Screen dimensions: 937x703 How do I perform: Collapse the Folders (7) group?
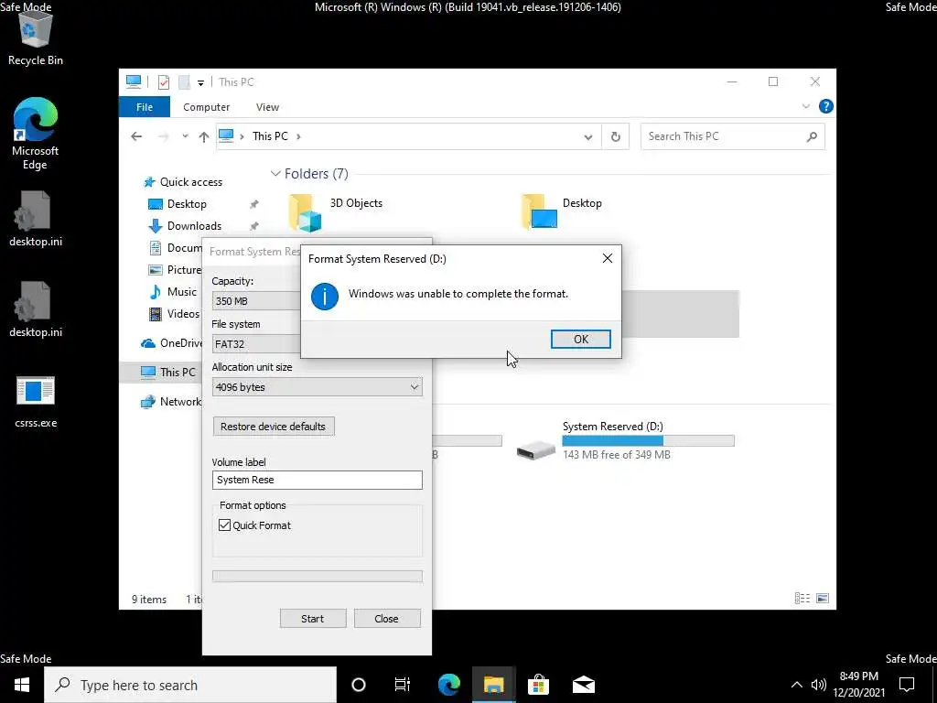(x=275, y=174)
